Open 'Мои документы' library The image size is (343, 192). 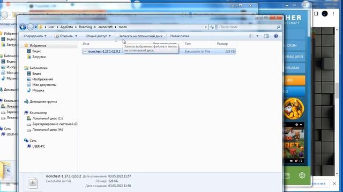(44, 85)
